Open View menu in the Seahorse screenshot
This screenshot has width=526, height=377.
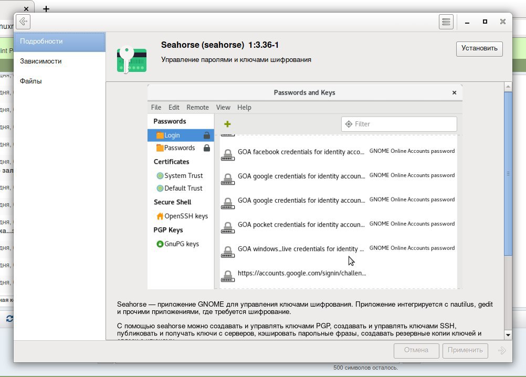[223, 107]
